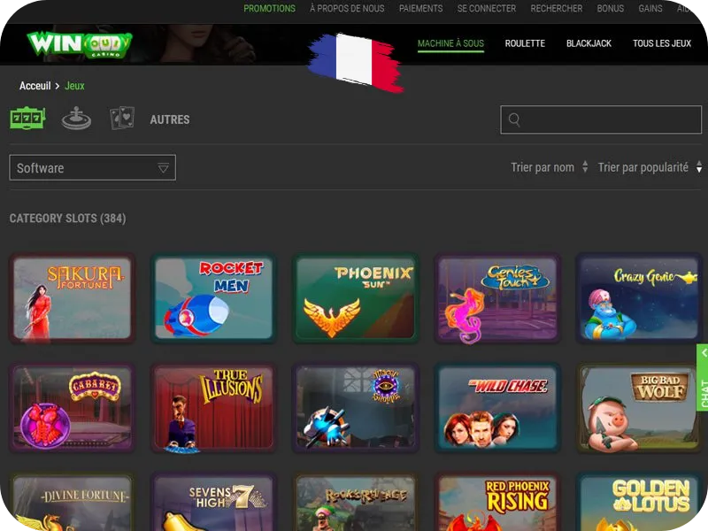This screenshot has height=531, width=708.
Task: Open the True Illusions game
Action: [x=213, y=408]
